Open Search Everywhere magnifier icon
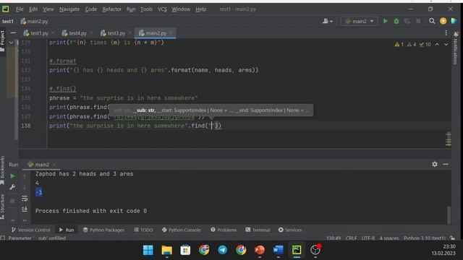The image size is (463, 260). click(x=432, y=21)
